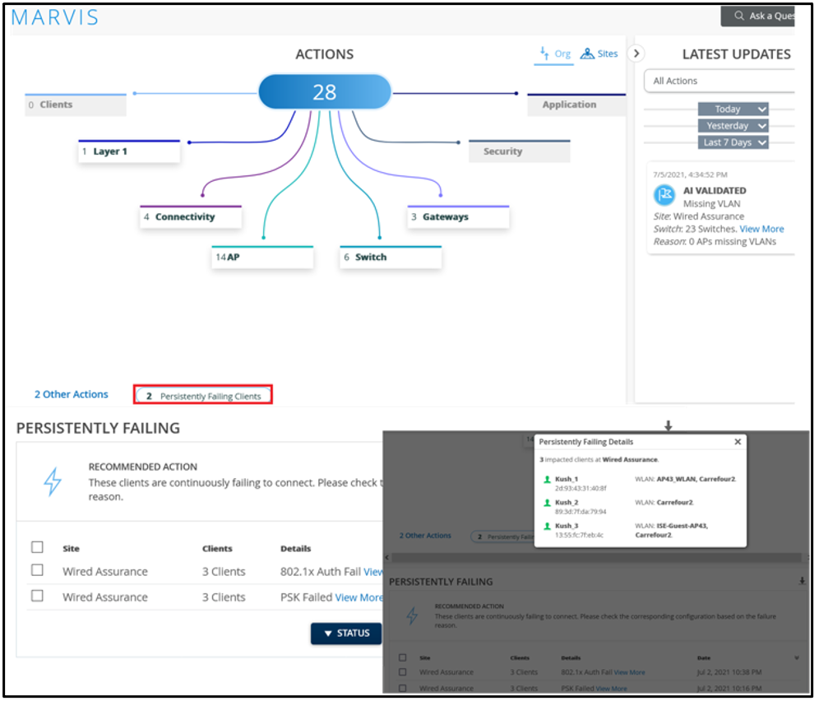The width and height of the screenshot is (819, 701).
Task: Click the green client icon beside Kush_3
Action: coord(547,526)
